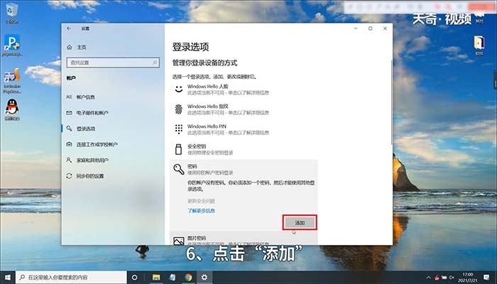
Task: Expand the Windows Hello 人脸 option
Action: click(244, 89)
